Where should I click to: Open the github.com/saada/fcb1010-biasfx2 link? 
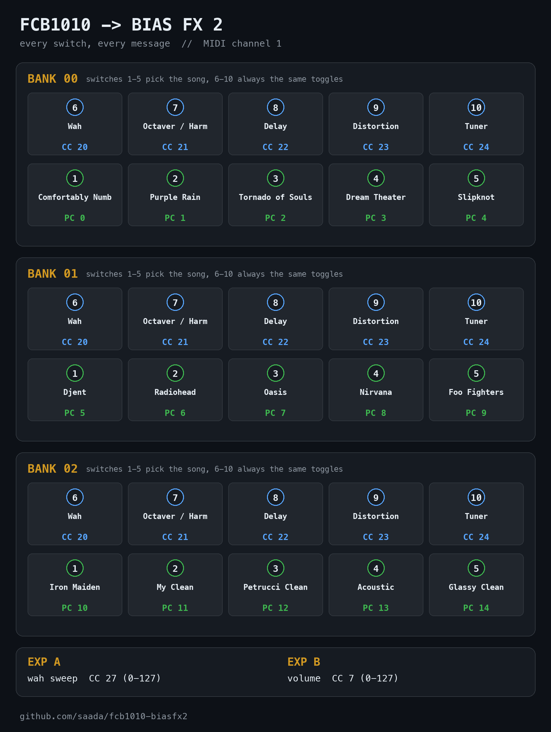[104, 716]
